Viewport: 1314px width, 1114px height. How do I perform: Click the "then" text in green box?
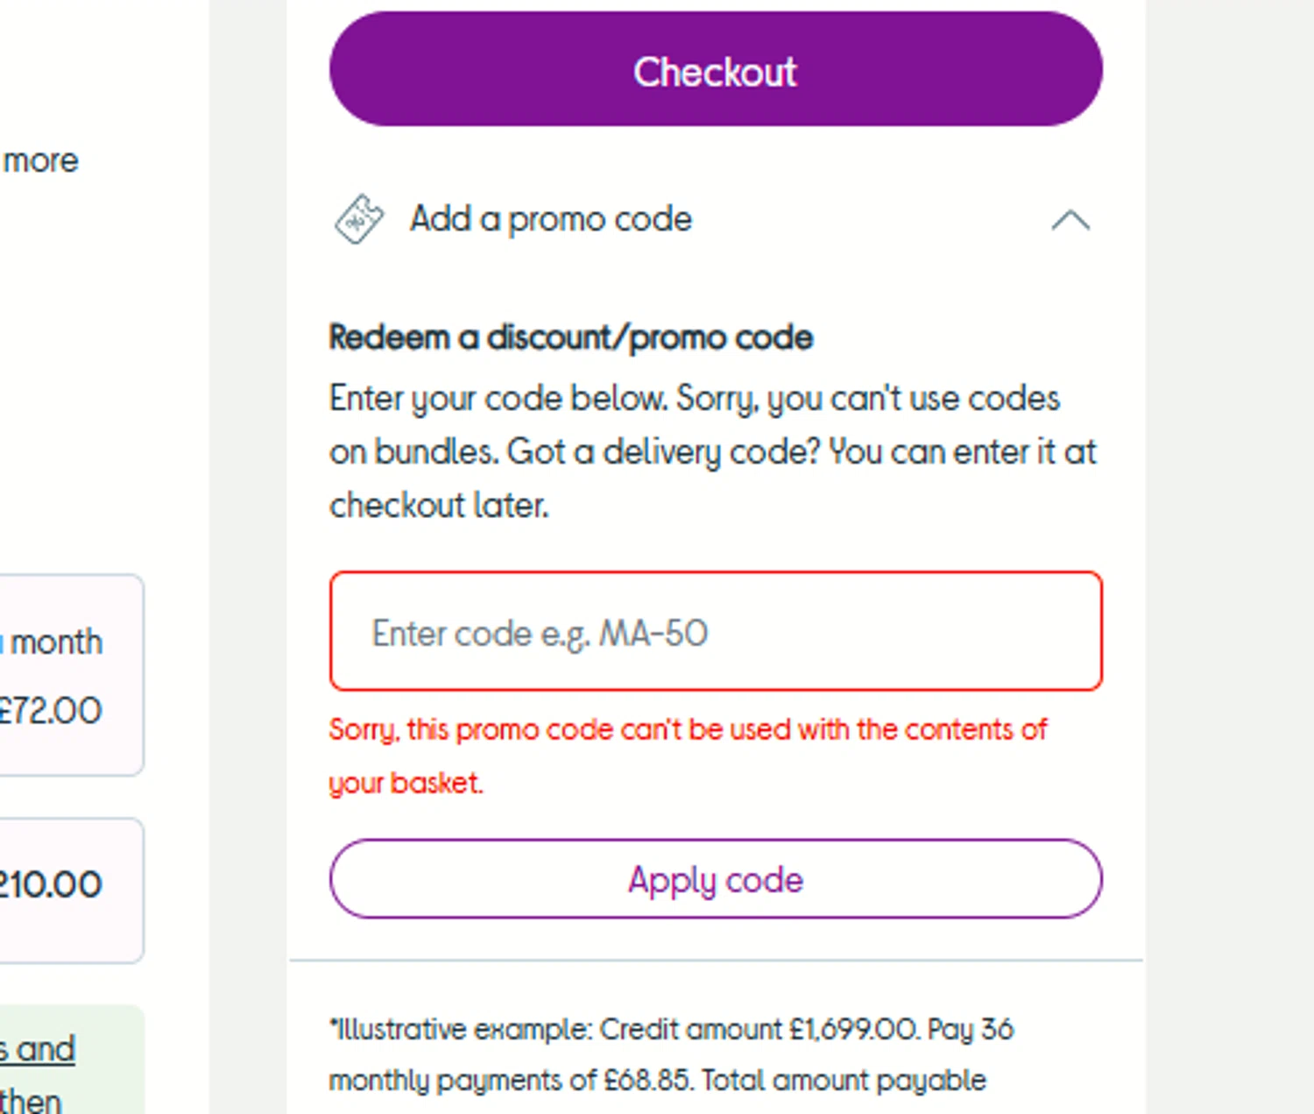(x=32, y=1100)
